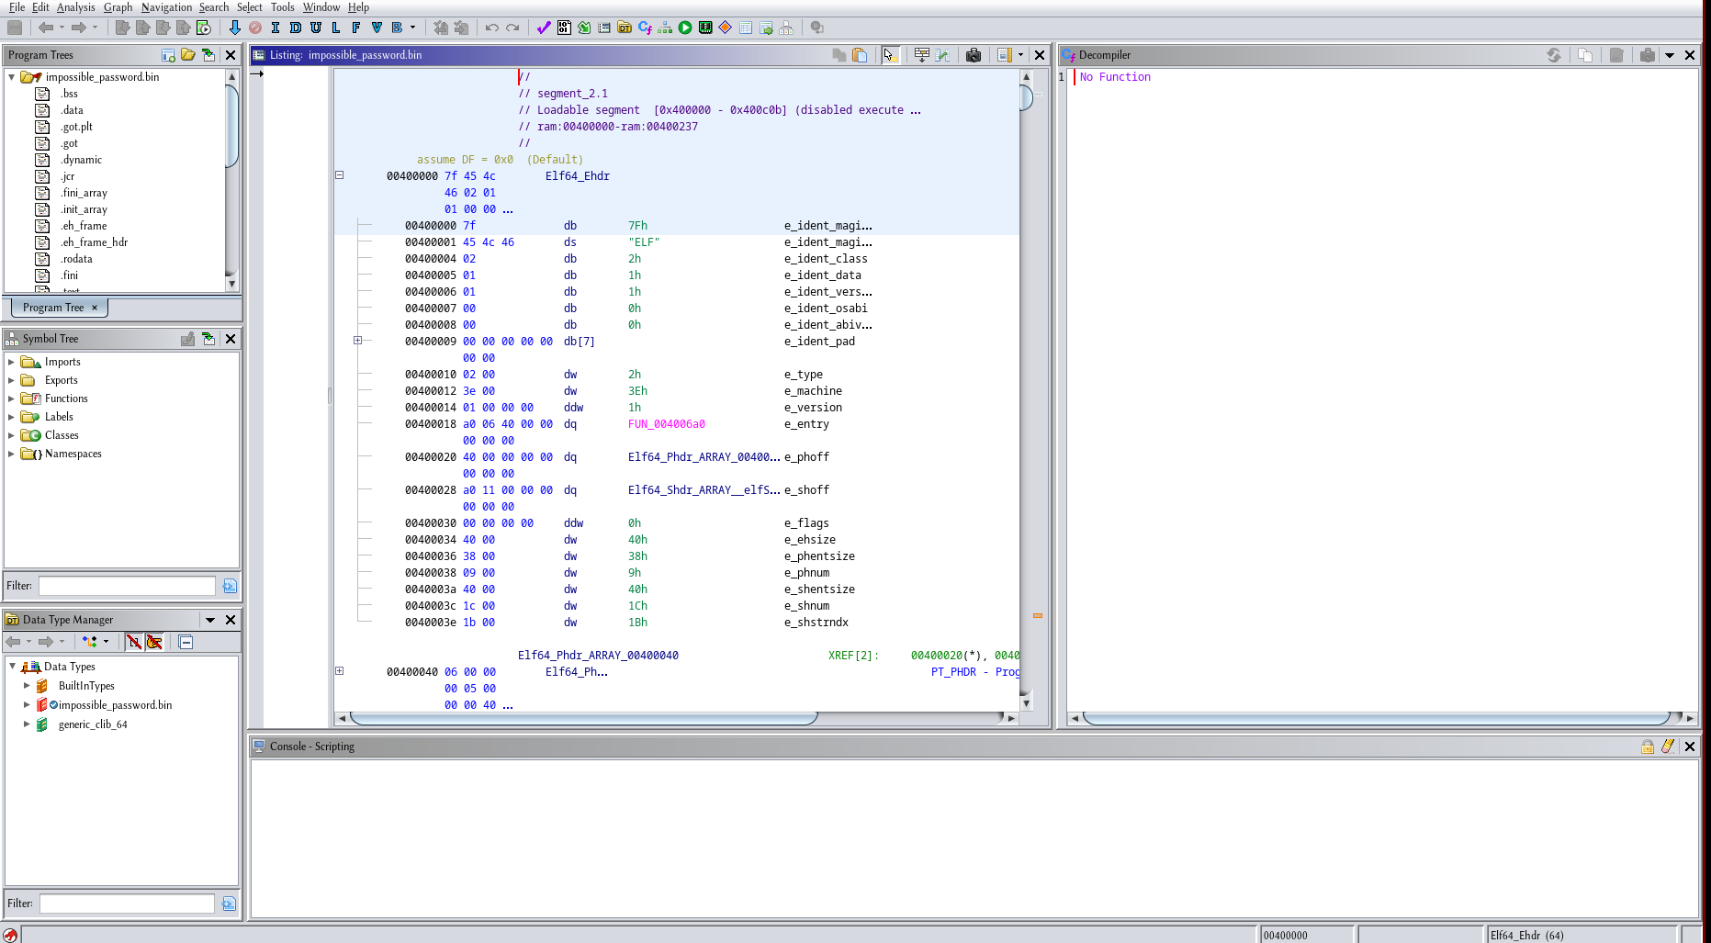Image resolution: width=1711 pixels, height=943 pixels.
Task: Click the Decompiler icon in main toolbar
Action: 645,28
